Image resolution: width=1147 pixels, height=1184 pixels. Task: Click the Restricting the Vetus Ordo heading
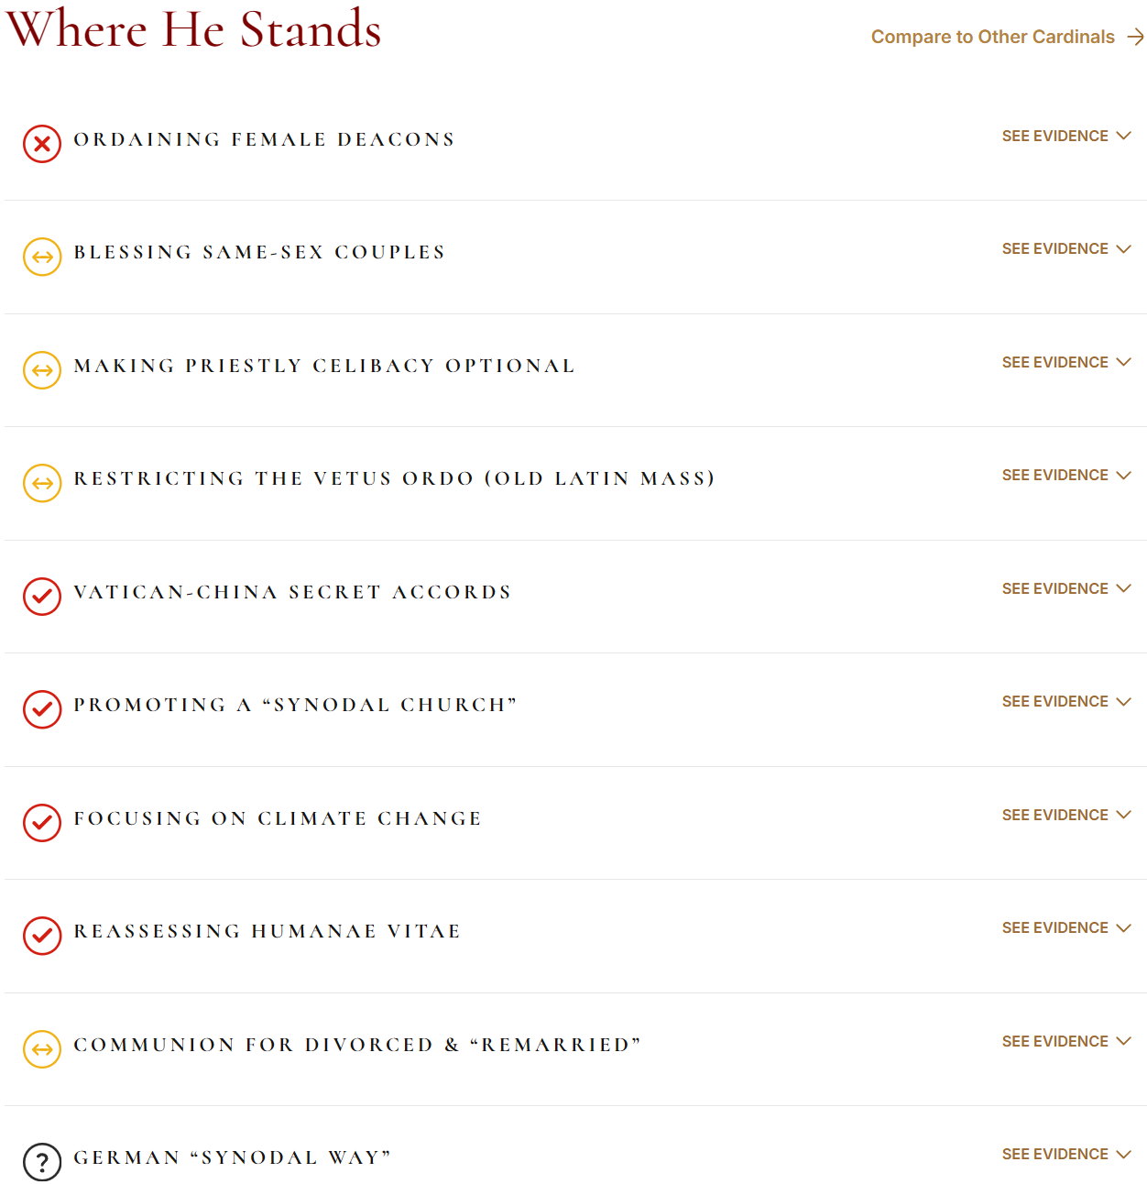394,478
